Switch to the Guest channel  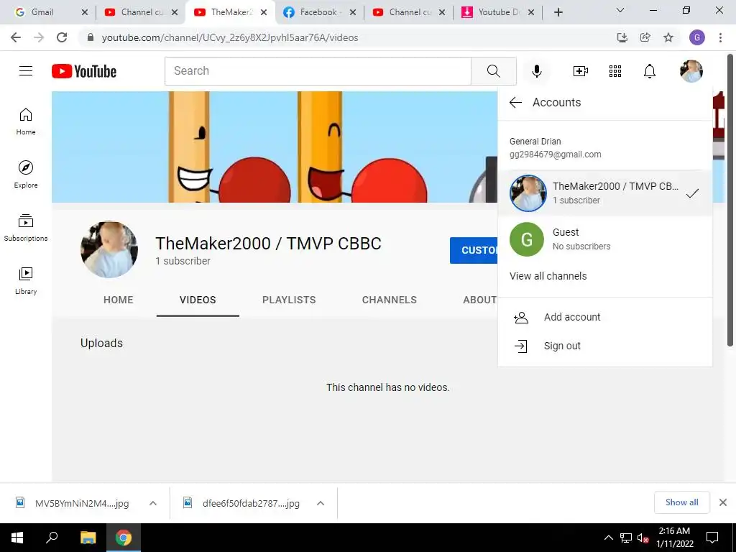pos(604,239)
